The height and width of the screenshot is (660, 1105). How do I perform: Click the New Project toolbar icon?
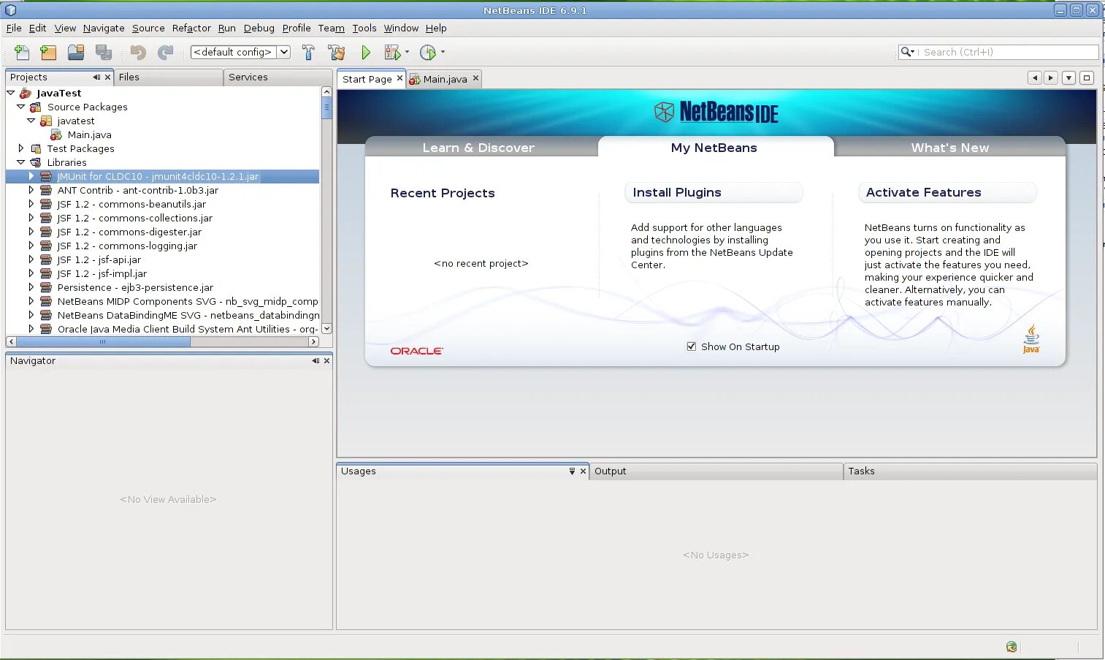48,52
